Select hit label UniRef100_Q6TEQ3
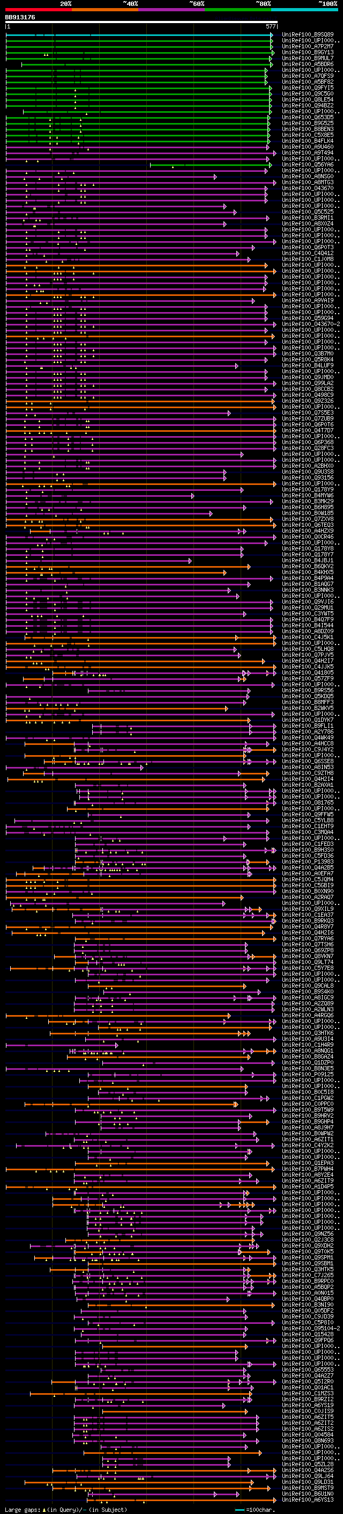The height and width of the screenshot is (1514, 343). tap(308, 525)
